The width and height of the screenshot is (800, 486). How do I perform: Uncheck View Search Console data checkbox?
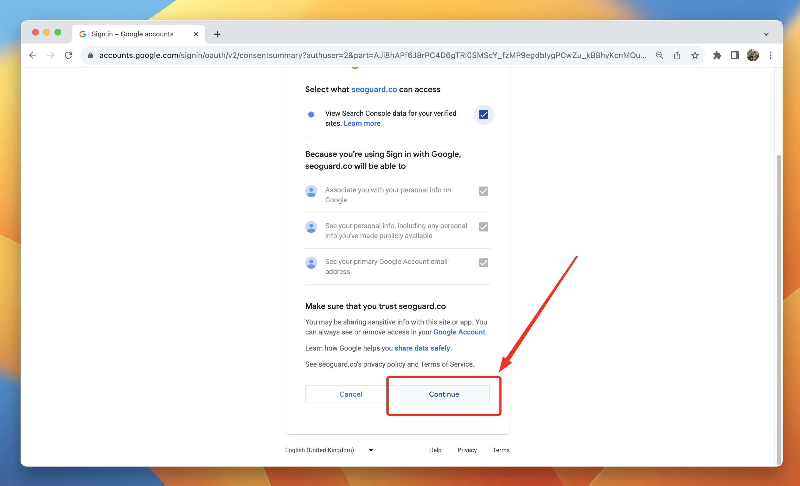[483, 115]
